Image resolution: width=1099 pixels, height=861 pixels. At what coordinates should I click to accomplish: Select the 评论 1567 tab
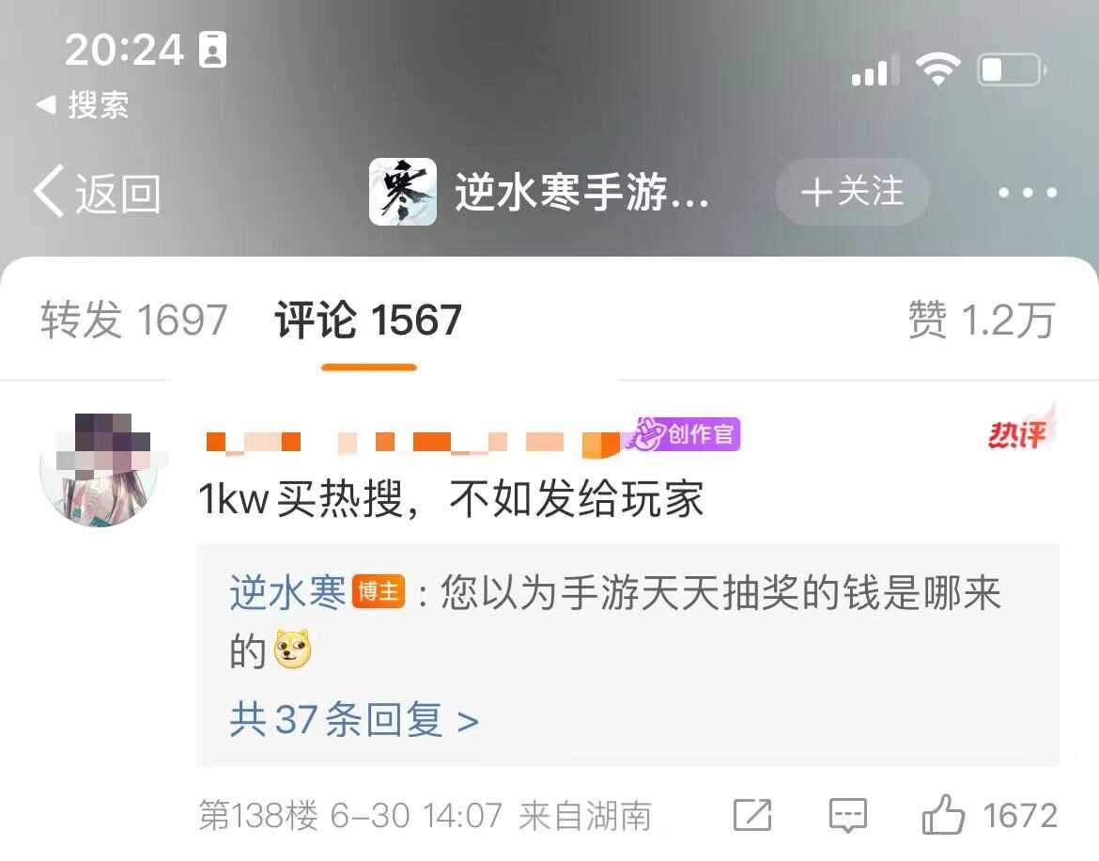point(368,320)
